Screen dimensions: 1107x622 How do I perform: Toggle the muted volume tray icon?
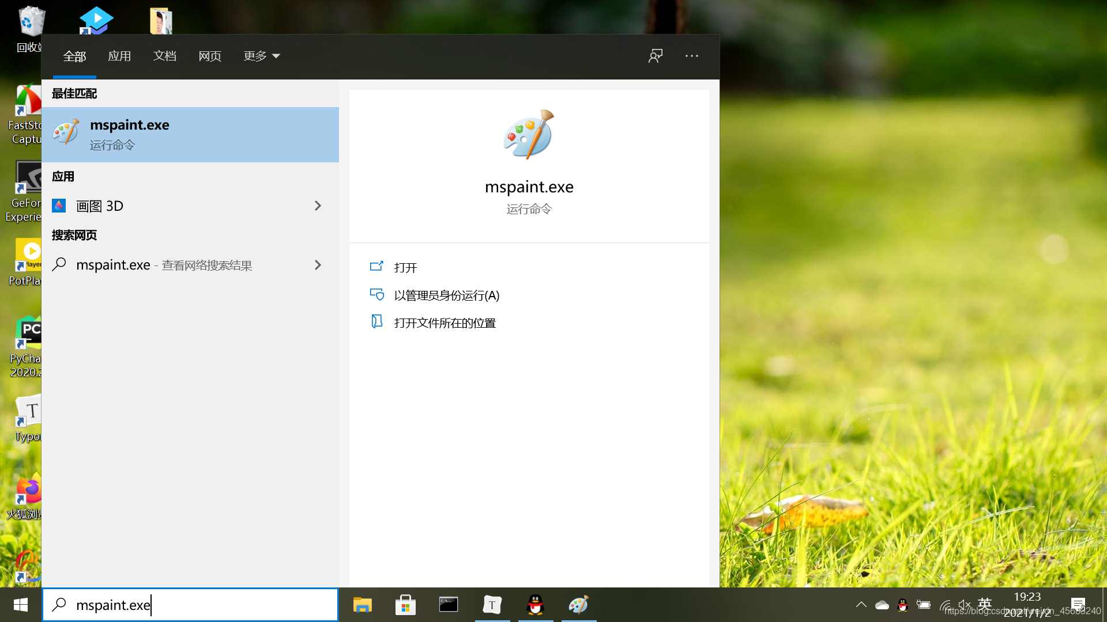(x=964, y=605)
